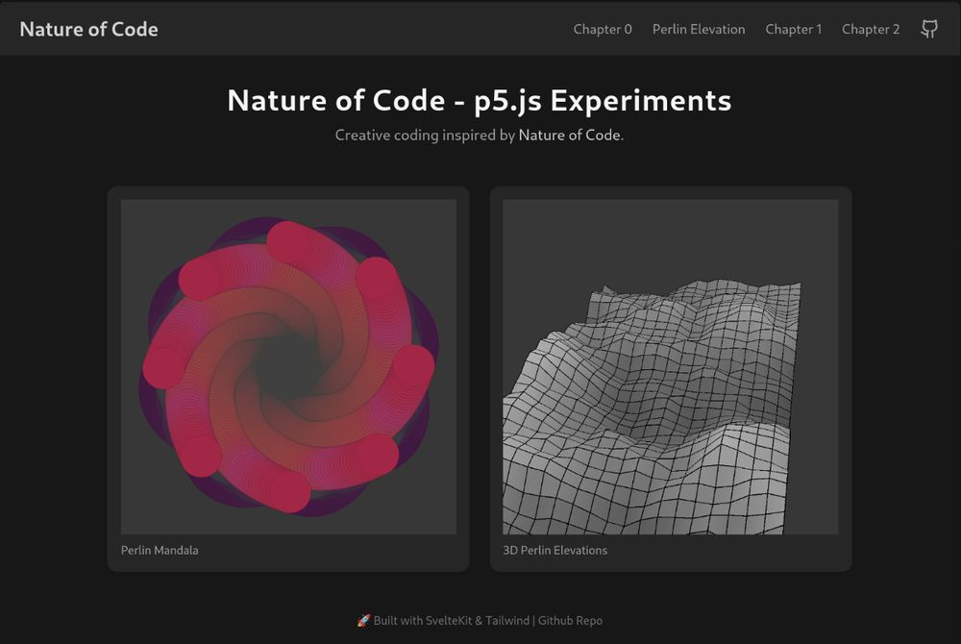
Task: Open the 3D terrain mesh thumbnail
Action: [x=671, y=366]
